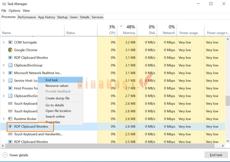Click the Runtime Broker icon
This screenshot has width=230, height=162.
(10, 119)
